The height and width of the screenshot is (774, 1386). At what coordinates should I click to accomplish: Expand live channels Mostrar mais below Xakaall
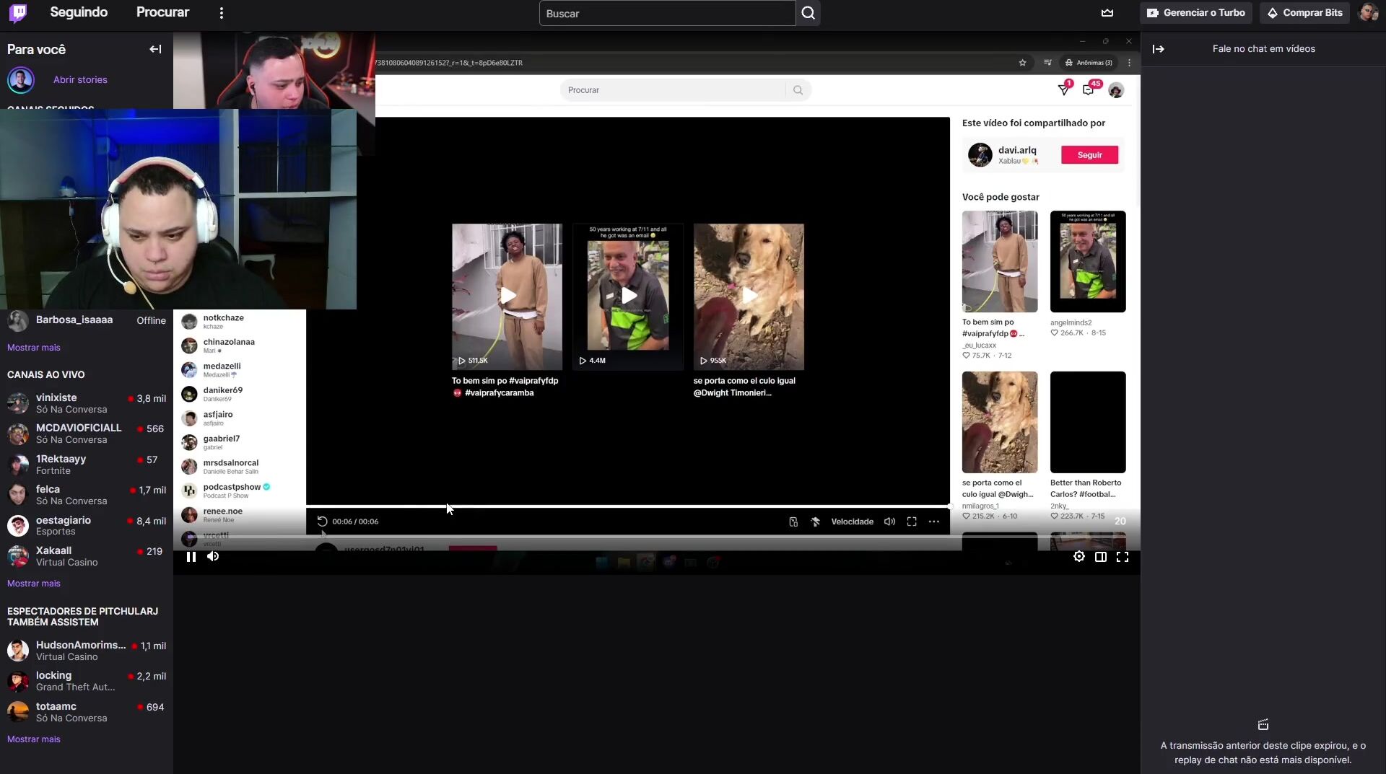(x=34, y=584)
